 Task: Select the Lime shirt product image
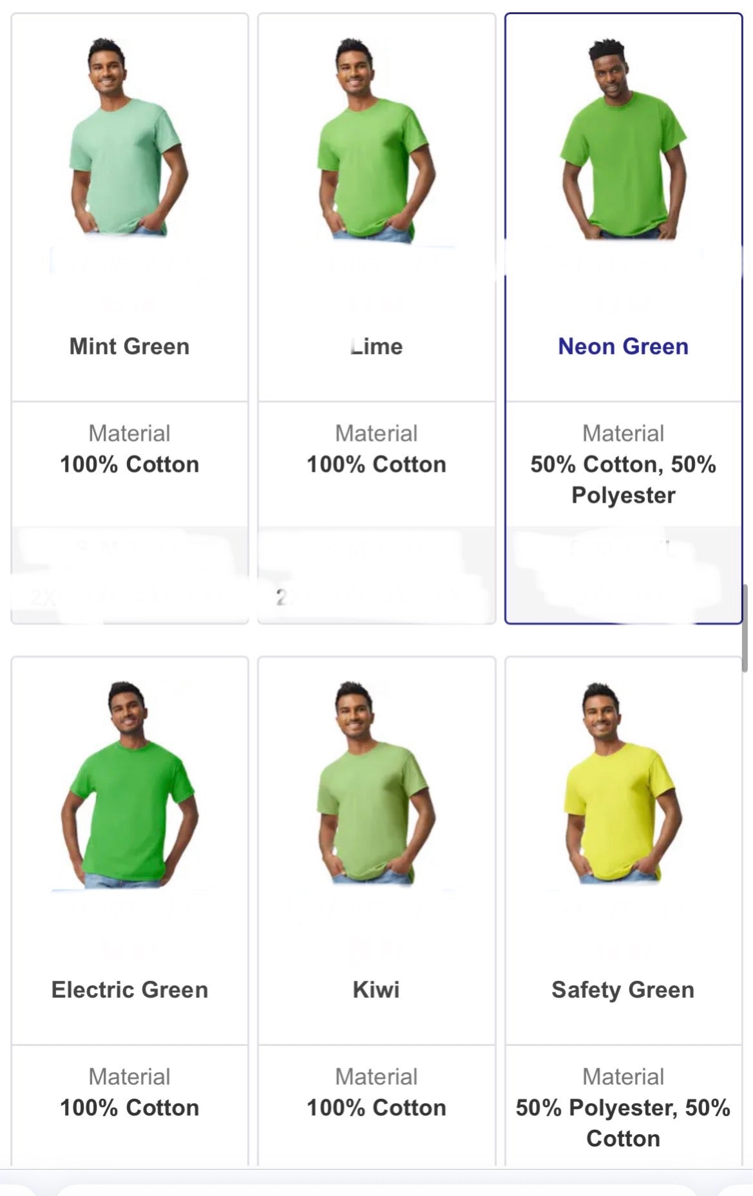click(376, 139)
